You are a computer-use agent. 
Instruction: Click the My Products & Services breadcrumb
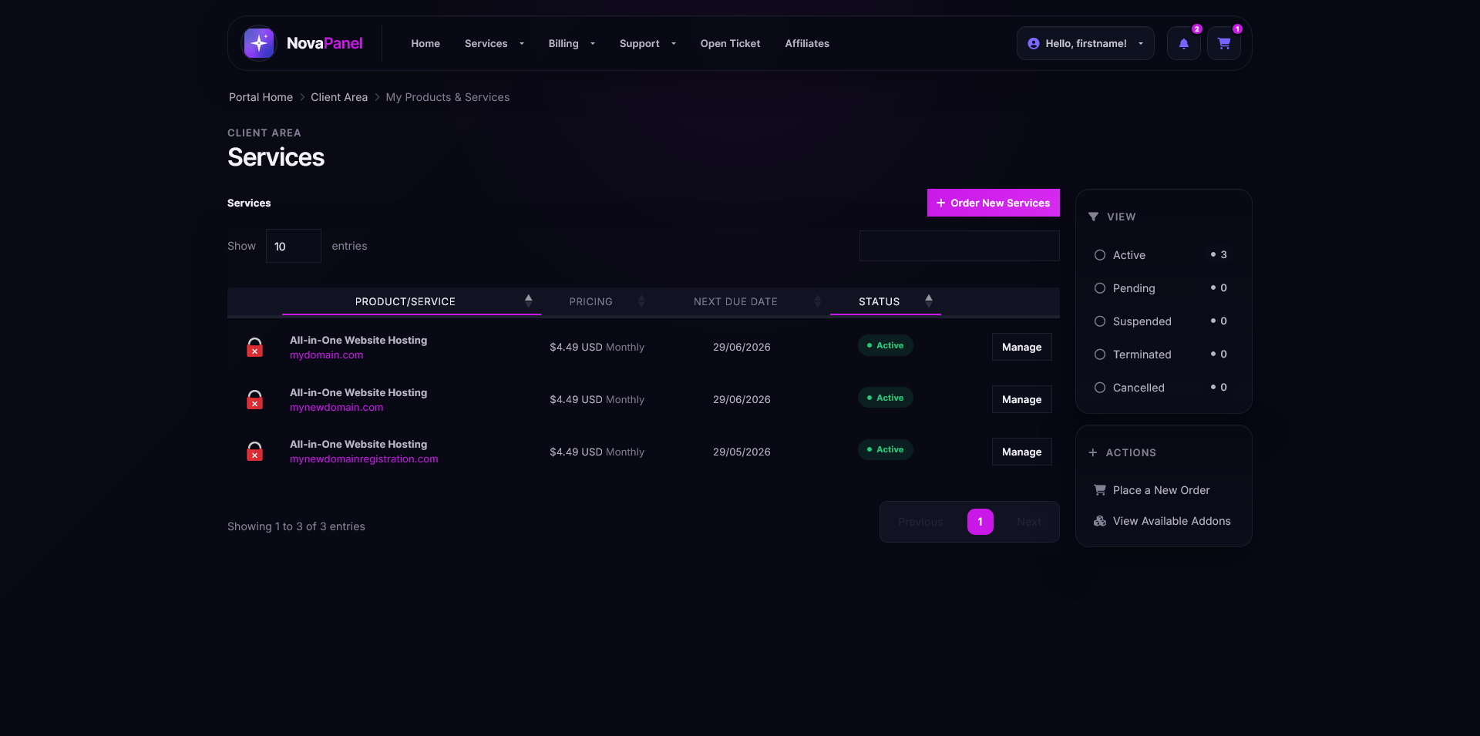448,97
